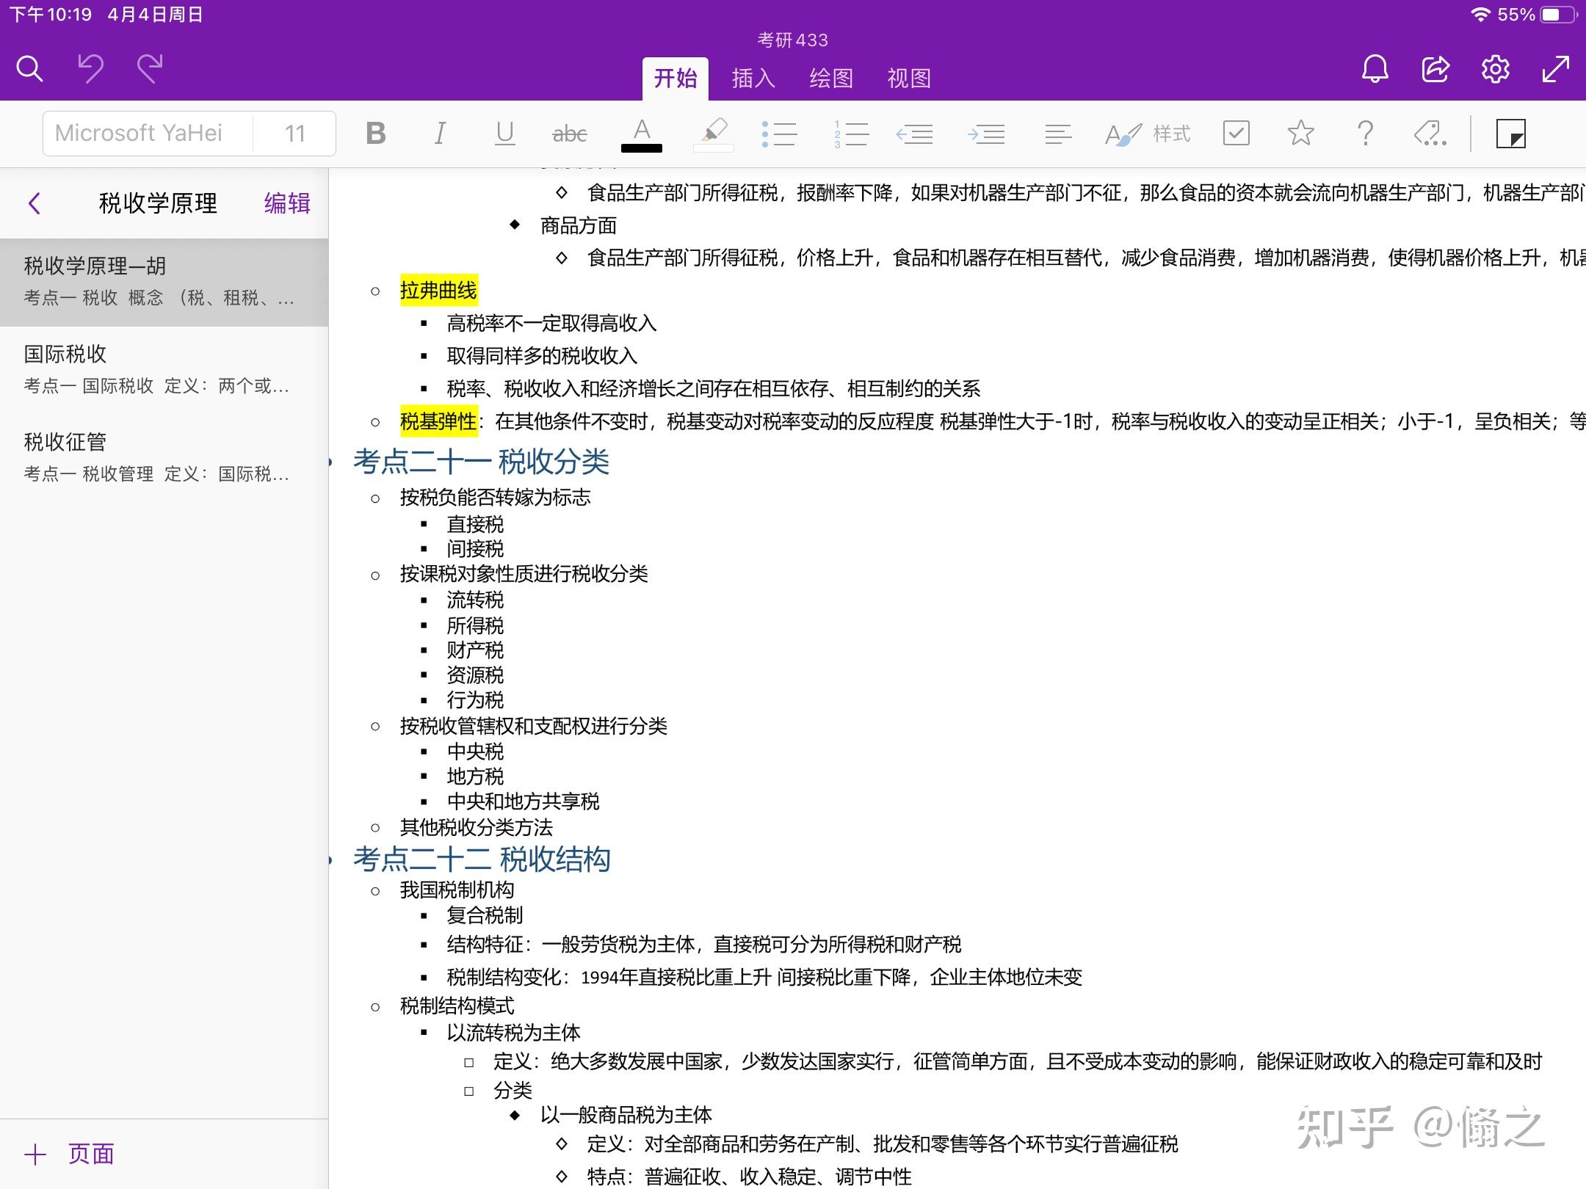Tap 编辑 in the page list

click(x=287, y=203)
